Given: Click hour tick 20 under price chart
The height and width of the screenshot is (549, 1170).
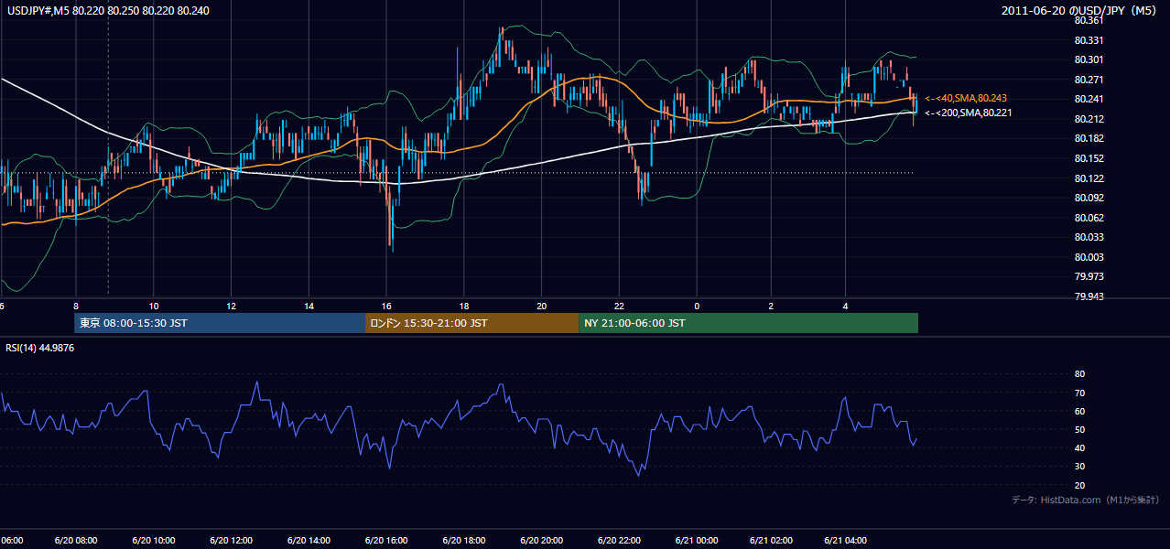Looking at the screenshot, I should [542, 307].
